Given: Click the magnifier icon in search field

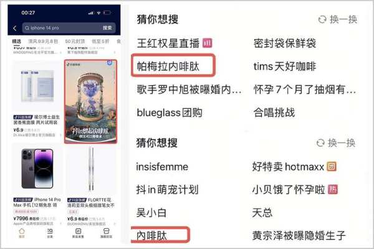Looking at the screenshot, I should pos(27,28).
